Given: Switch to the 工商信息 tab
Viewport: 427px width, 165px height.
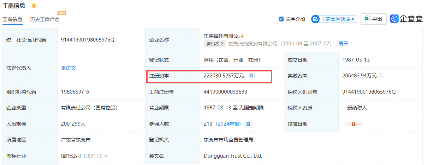Looking at the screenshot, I should [x=12, y=19].
